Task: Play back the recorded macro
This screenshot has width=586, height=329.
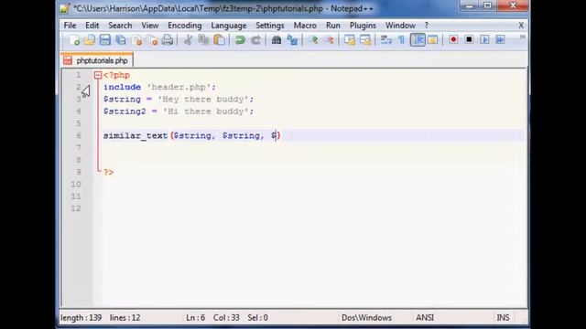Action: point(484,39)
